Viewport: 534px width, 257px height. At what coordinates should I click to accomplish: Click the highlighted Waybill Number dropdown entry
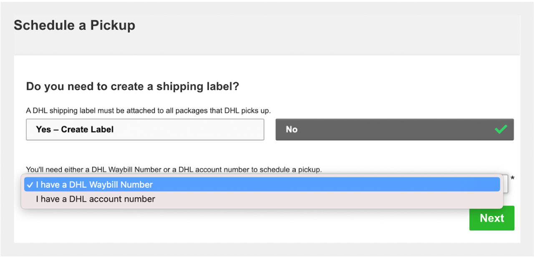tap(263, 184)
